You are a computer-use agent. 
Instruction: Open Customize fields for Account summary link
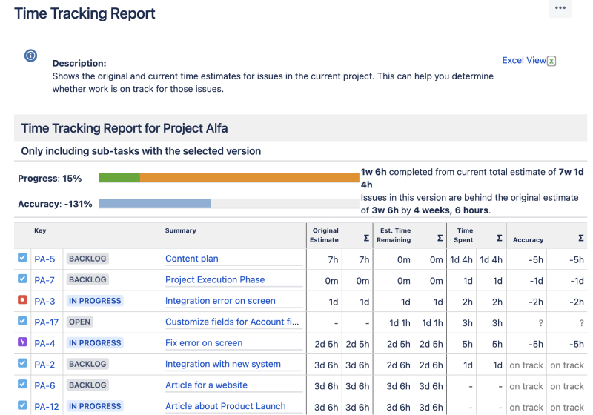tap(232, 322)
